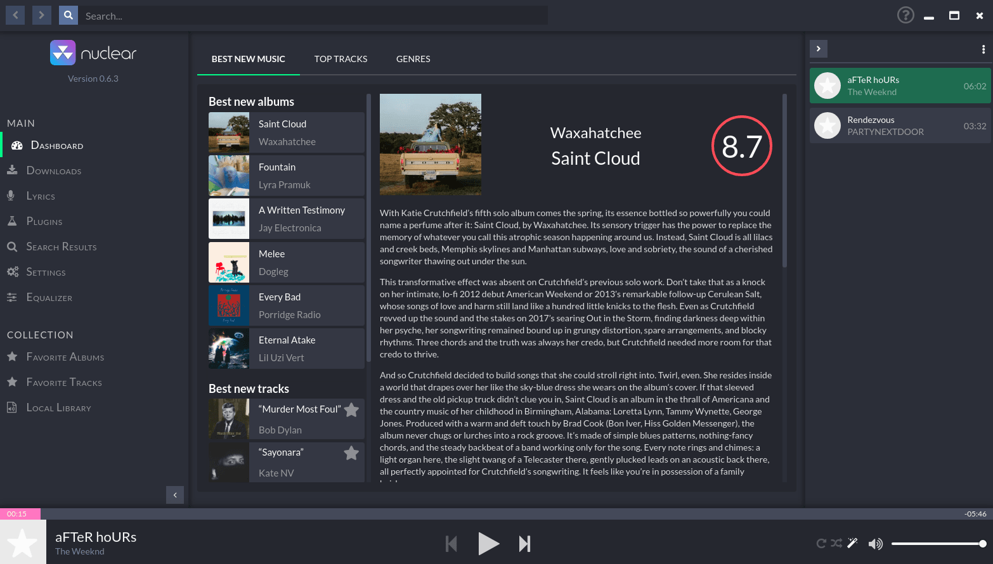
Task: Open the help question mark icon
Action: 905,15
